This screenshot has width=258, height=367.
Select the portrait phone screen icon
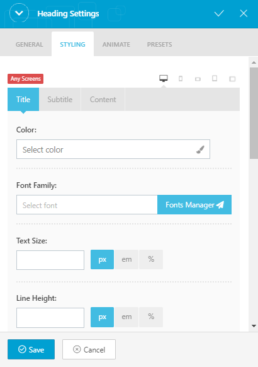click(181, 79)
